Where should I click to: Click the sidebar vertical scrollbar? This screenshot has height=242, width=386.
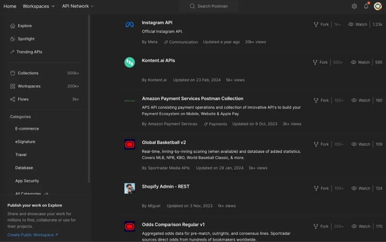tap(89, 99)
